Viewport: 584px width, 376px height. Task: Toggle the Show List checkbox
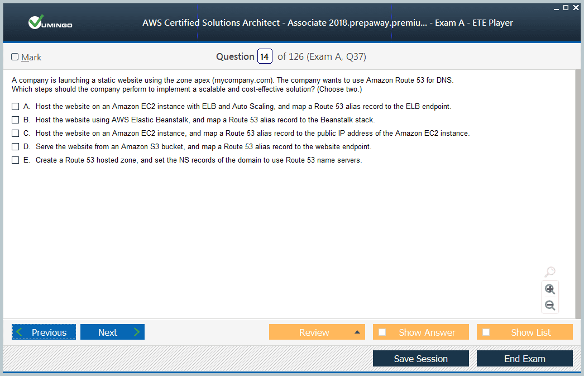click(486, 332)
